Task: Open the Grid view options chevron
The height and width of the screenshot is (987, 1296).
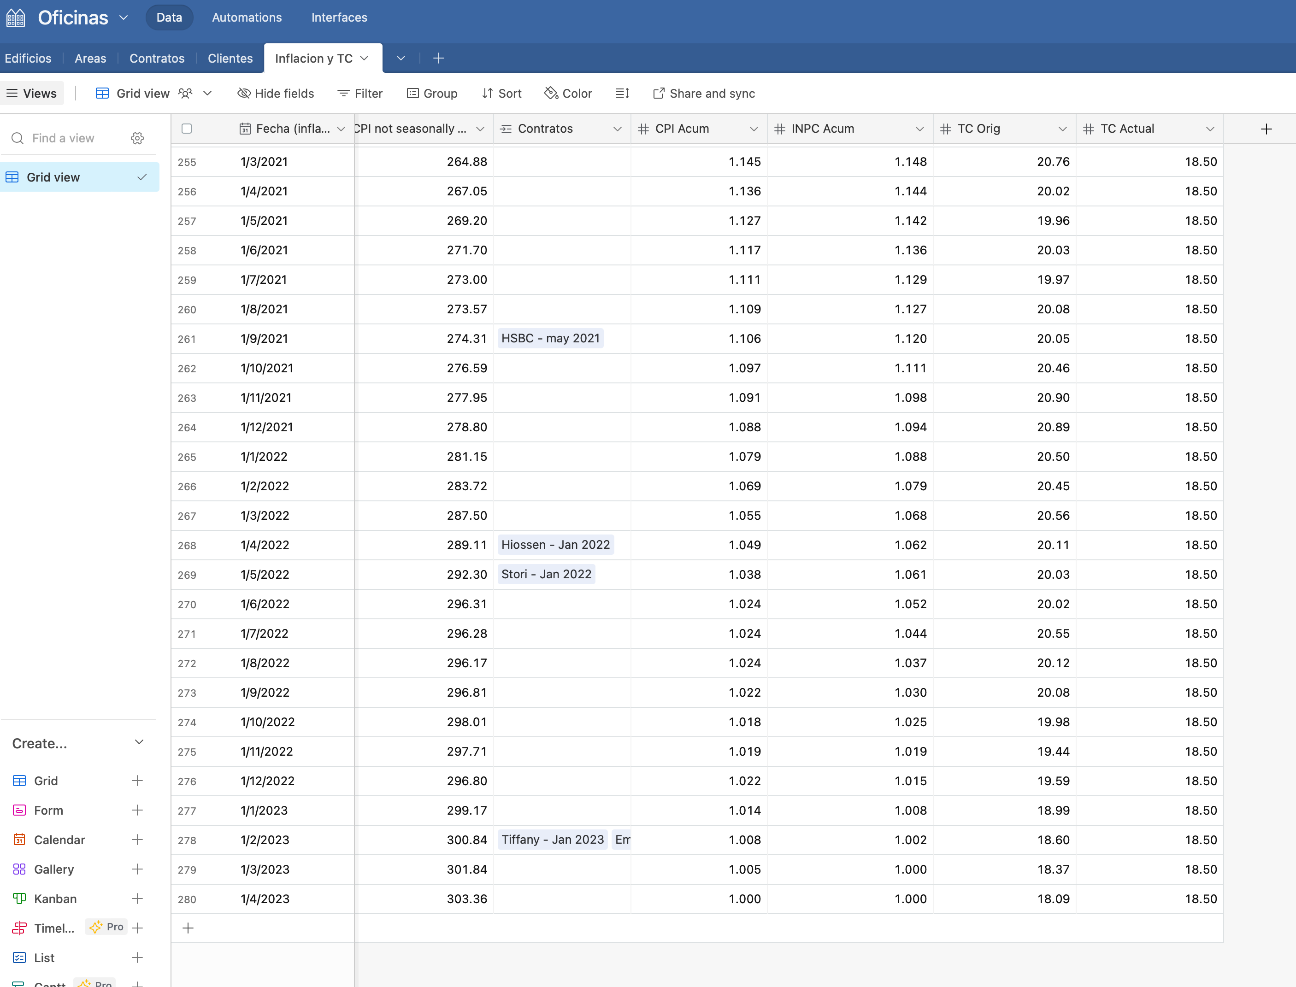Action: point(207,94)
